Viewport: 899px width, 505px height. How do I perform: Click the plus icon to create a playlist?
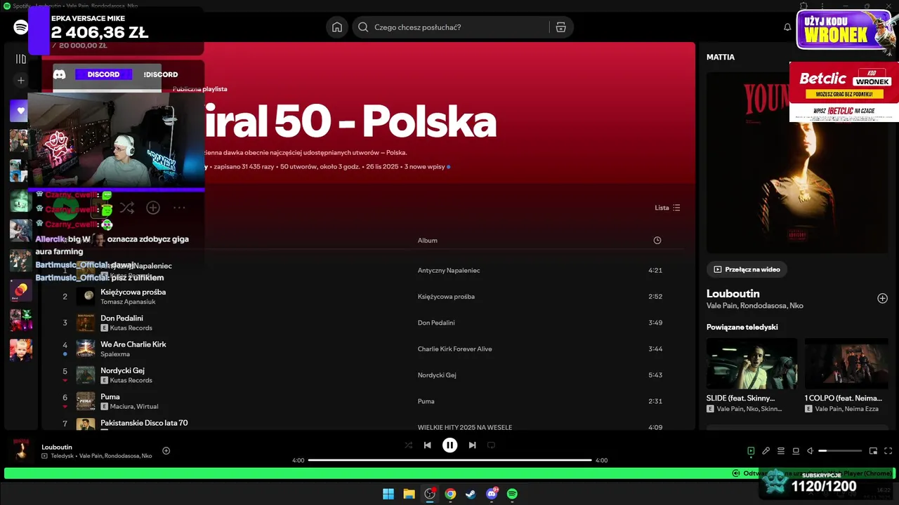pos(21,81)
